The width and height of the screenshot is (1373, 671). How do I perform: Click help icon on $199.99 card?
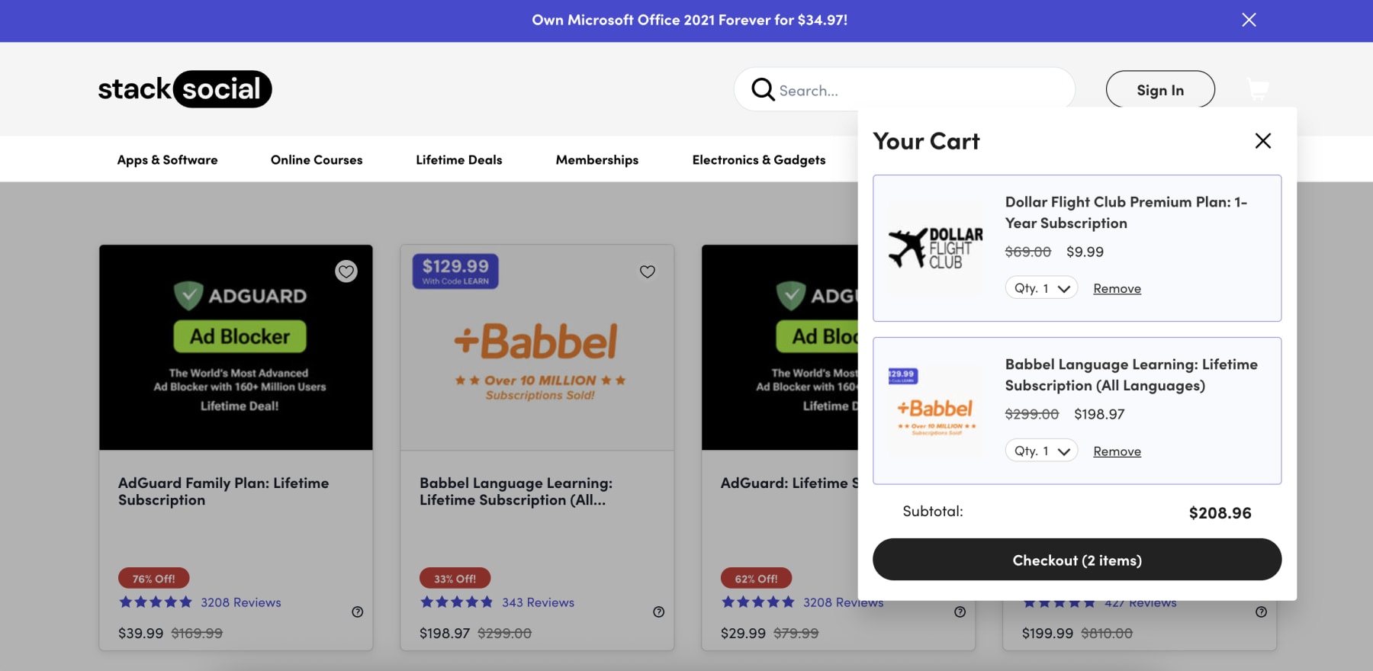[1261, 612]
